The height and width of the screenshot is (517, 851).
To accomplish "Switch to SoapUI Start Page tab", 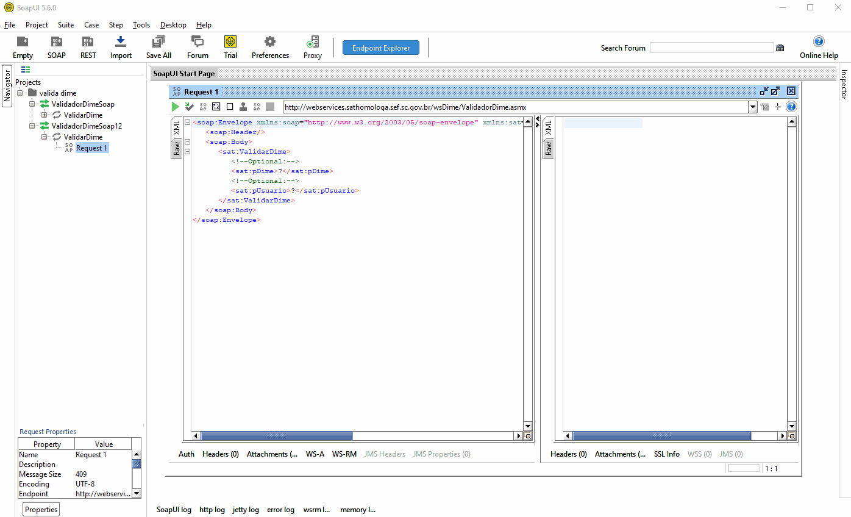I will 184,74.
